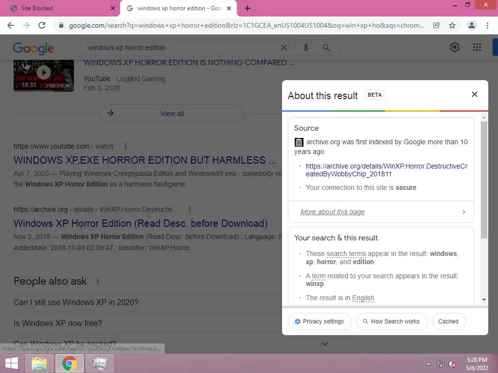This screenshot has width=498, height=373.
Task: Expand Can Windows XP be hacked? chevron
Action: click(x=325, y=343)
